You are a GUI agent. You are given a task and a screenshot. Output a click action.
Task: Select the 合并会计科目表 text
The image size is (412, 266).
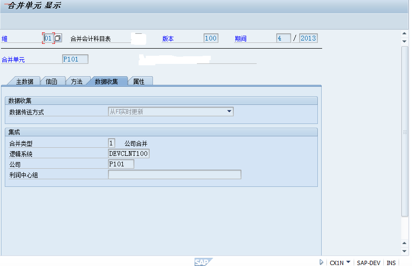(90, 39)
